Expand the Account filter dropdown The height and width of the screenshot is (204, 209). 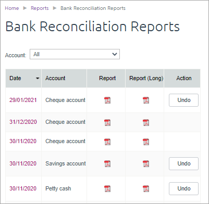(75, 54)
